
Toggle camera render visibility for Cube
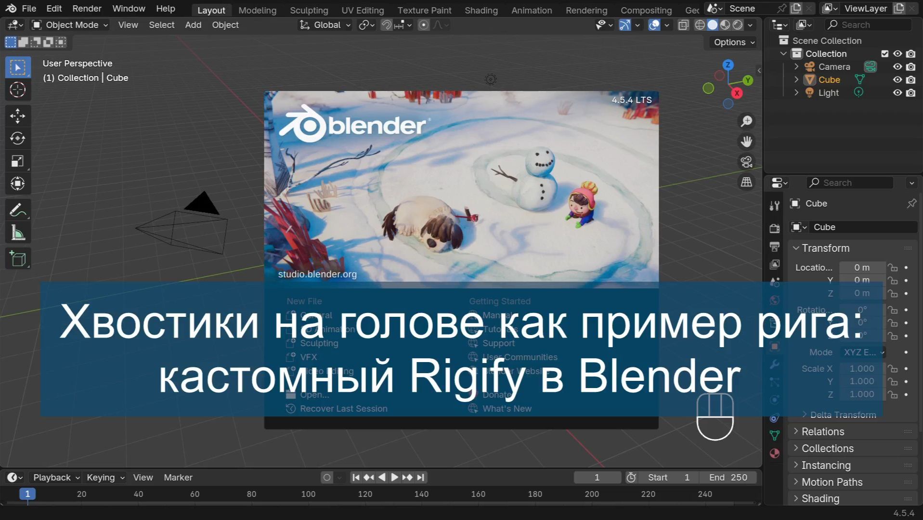[910, 79]
